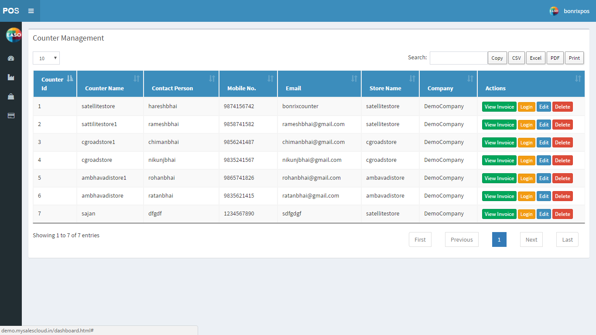596x335 pixels.
Task: View Invoice for cgroadstore1
Action: click(499, 143)
